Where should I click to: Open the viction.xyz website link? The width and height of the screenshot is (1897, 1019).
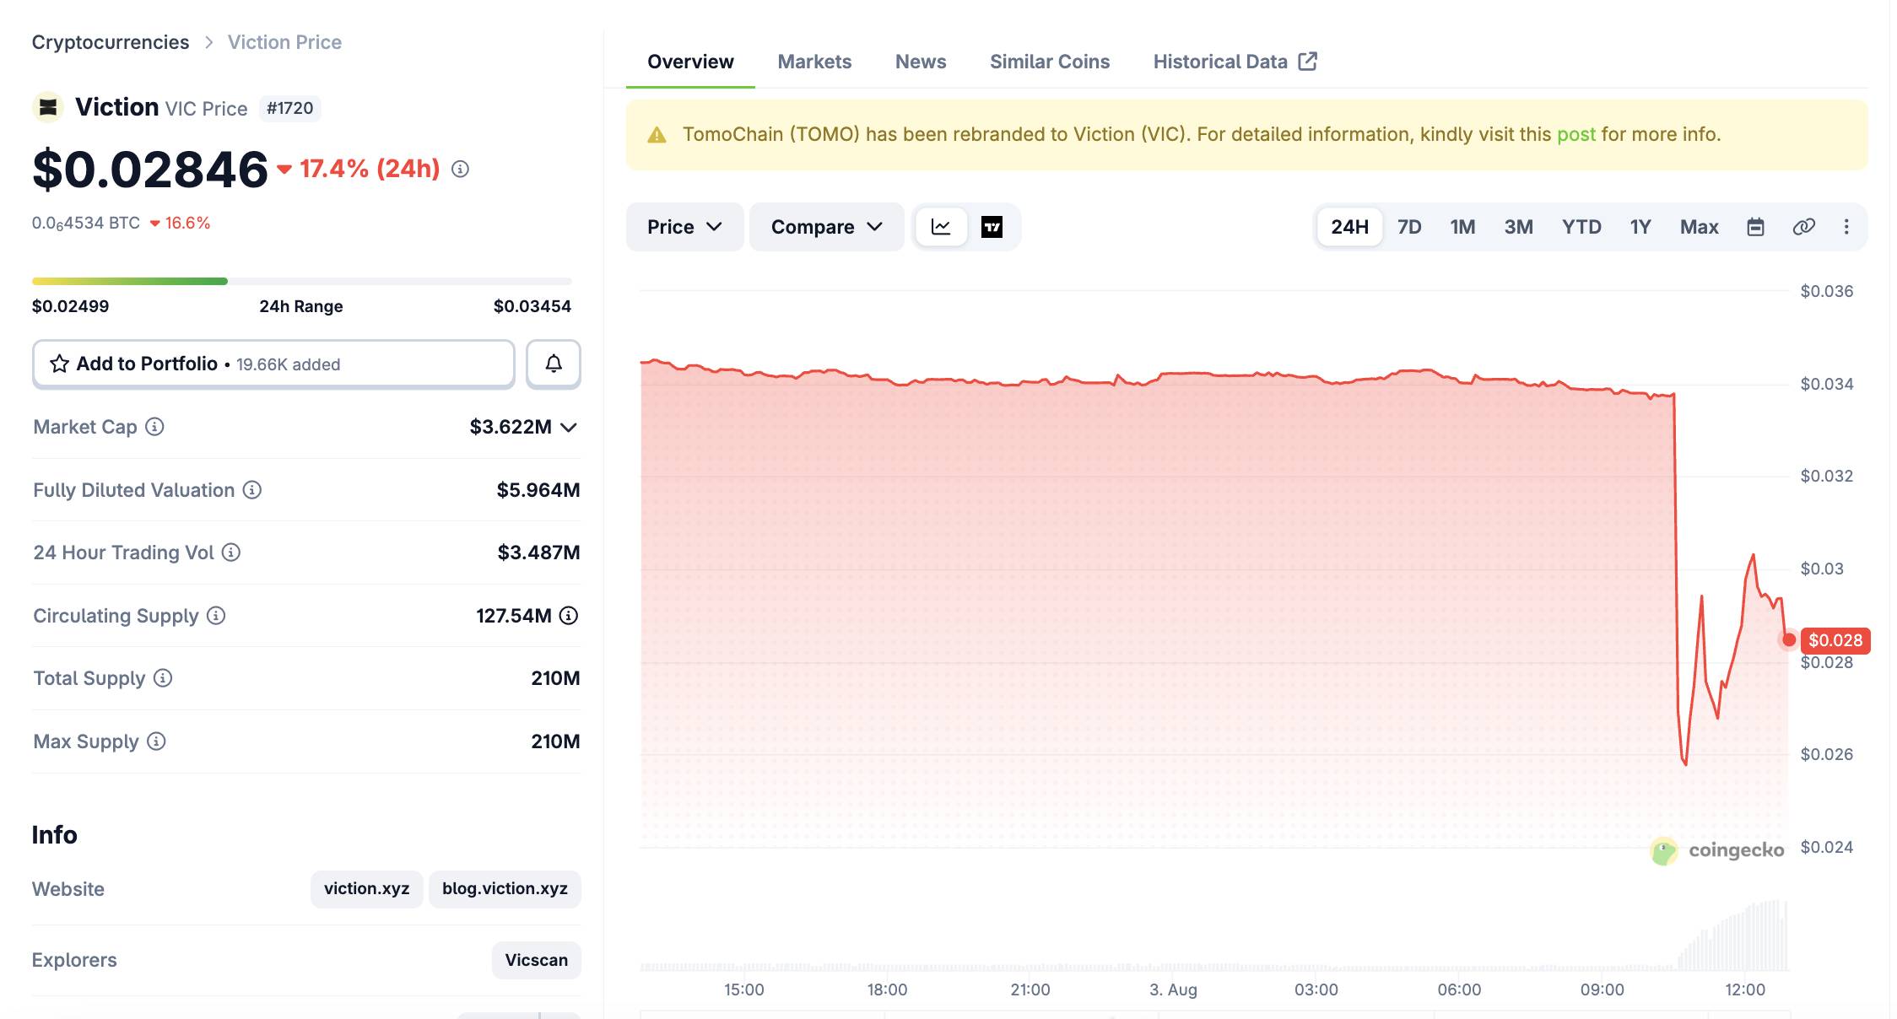366,888
